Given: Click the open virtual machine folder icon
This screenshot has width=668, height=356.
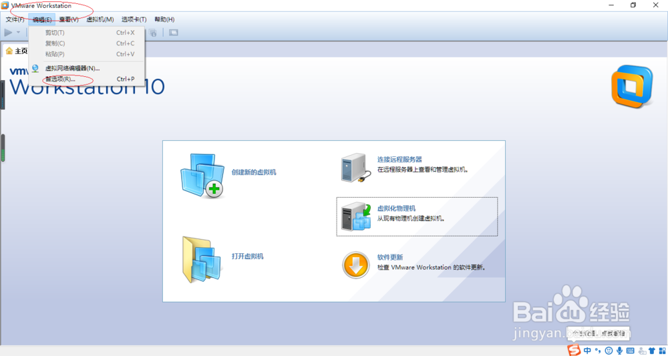Looking at the screenshot, I should tap(202, 260).
